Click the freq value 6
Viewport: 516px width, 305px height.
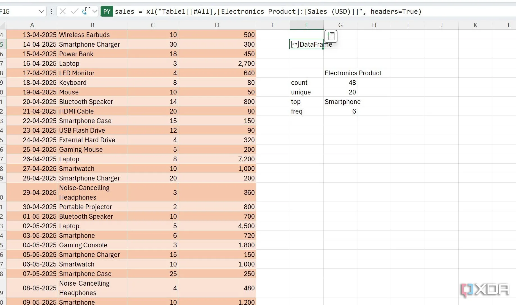coord(340,111)
